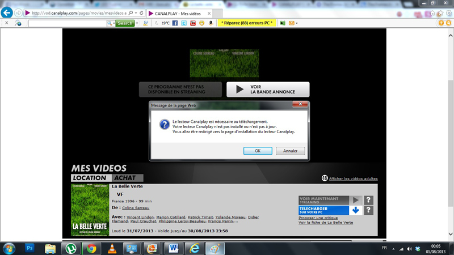
Task: Reload the page with refresh icon
Action: (x=141, y=13)
